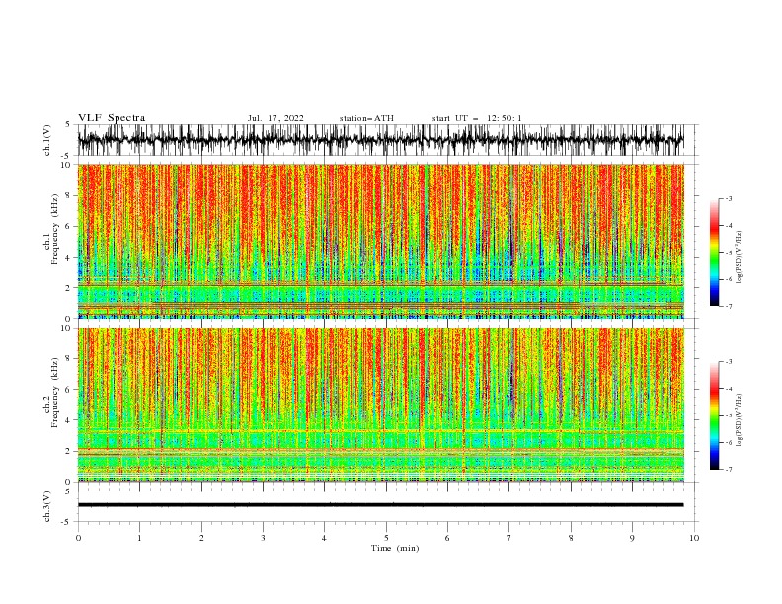The width and height of the screenshot is (782, 604).
Task: Click the "8" kHz tick on ch.1 axis
Action: (68, 195)
